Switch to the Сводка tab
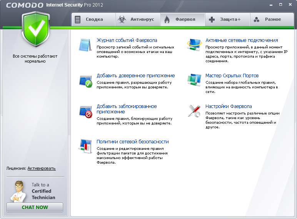This screenshot has height=219, width=297. tap(93, 20)
